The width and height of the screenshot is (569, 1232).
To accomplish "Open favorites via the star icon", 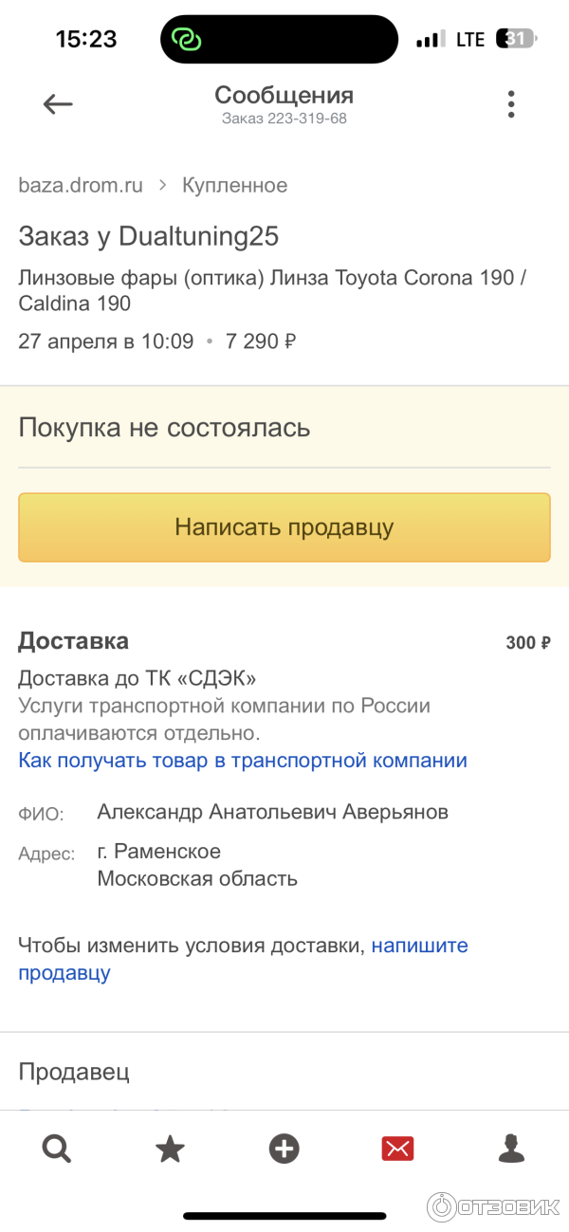I will pos(171,1149).
